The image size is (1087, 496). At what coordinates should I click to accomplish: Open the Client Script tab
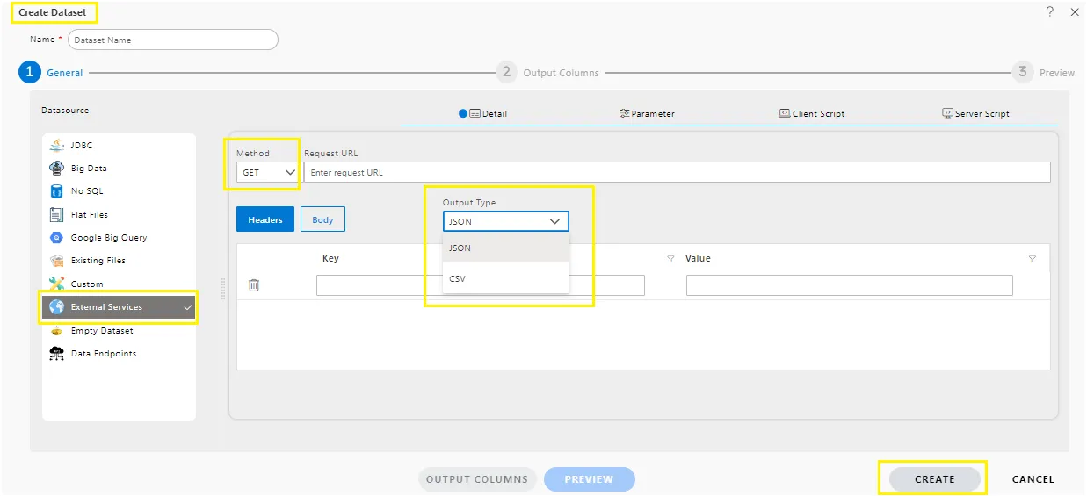(812, 113)
